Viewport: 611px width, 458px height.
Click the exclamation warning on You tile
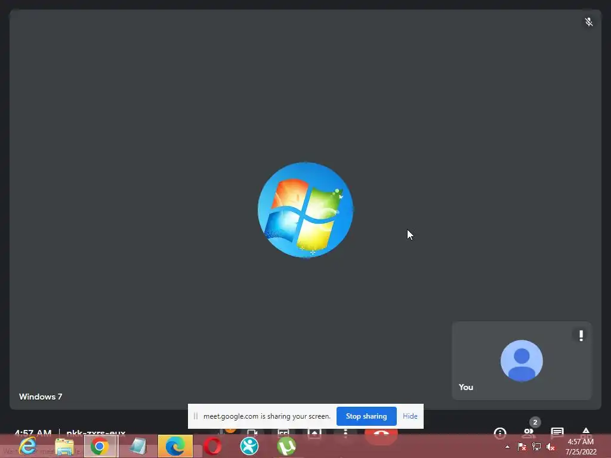[x=581, y=335]
